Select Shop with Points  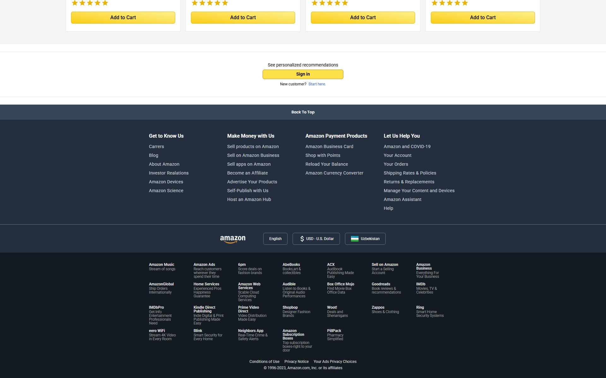(323, 155)
